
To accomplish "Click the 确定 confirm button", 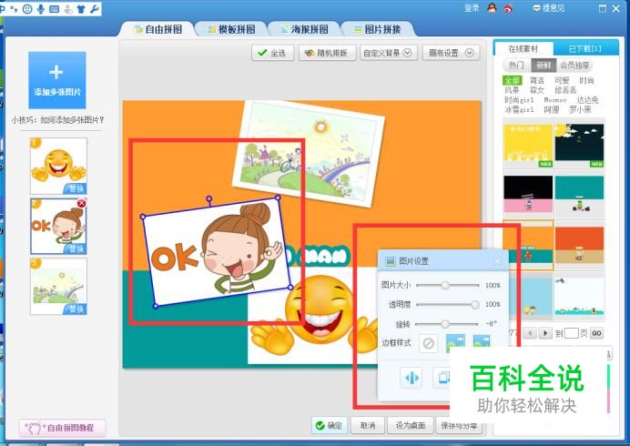I will coord(329,425).
